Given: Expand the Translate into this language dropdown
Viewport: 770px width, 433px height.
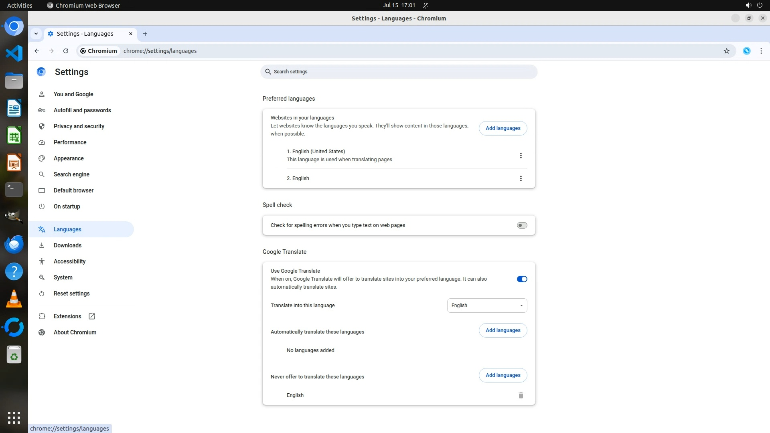Looking at the screenshot, I should point(487,306).
